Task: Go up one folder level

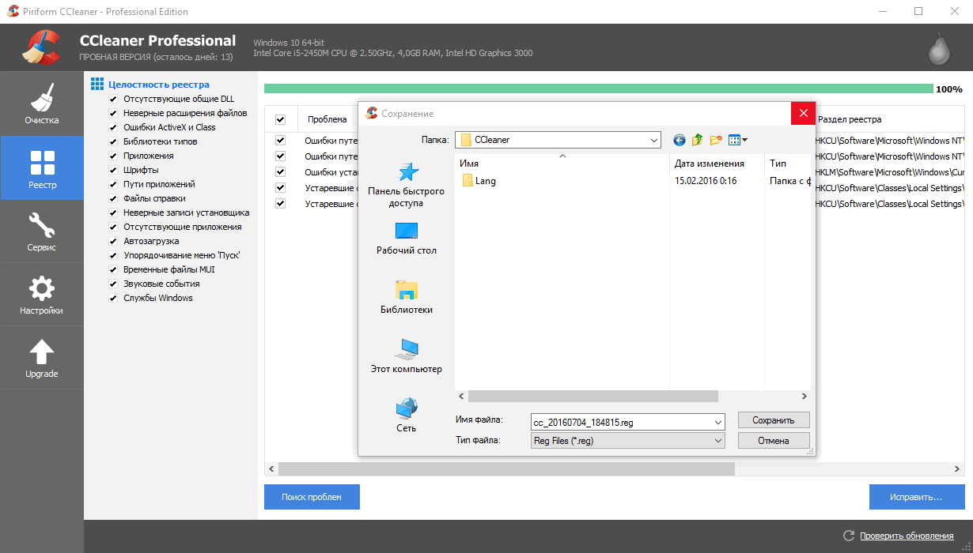Action: point(698,140)
